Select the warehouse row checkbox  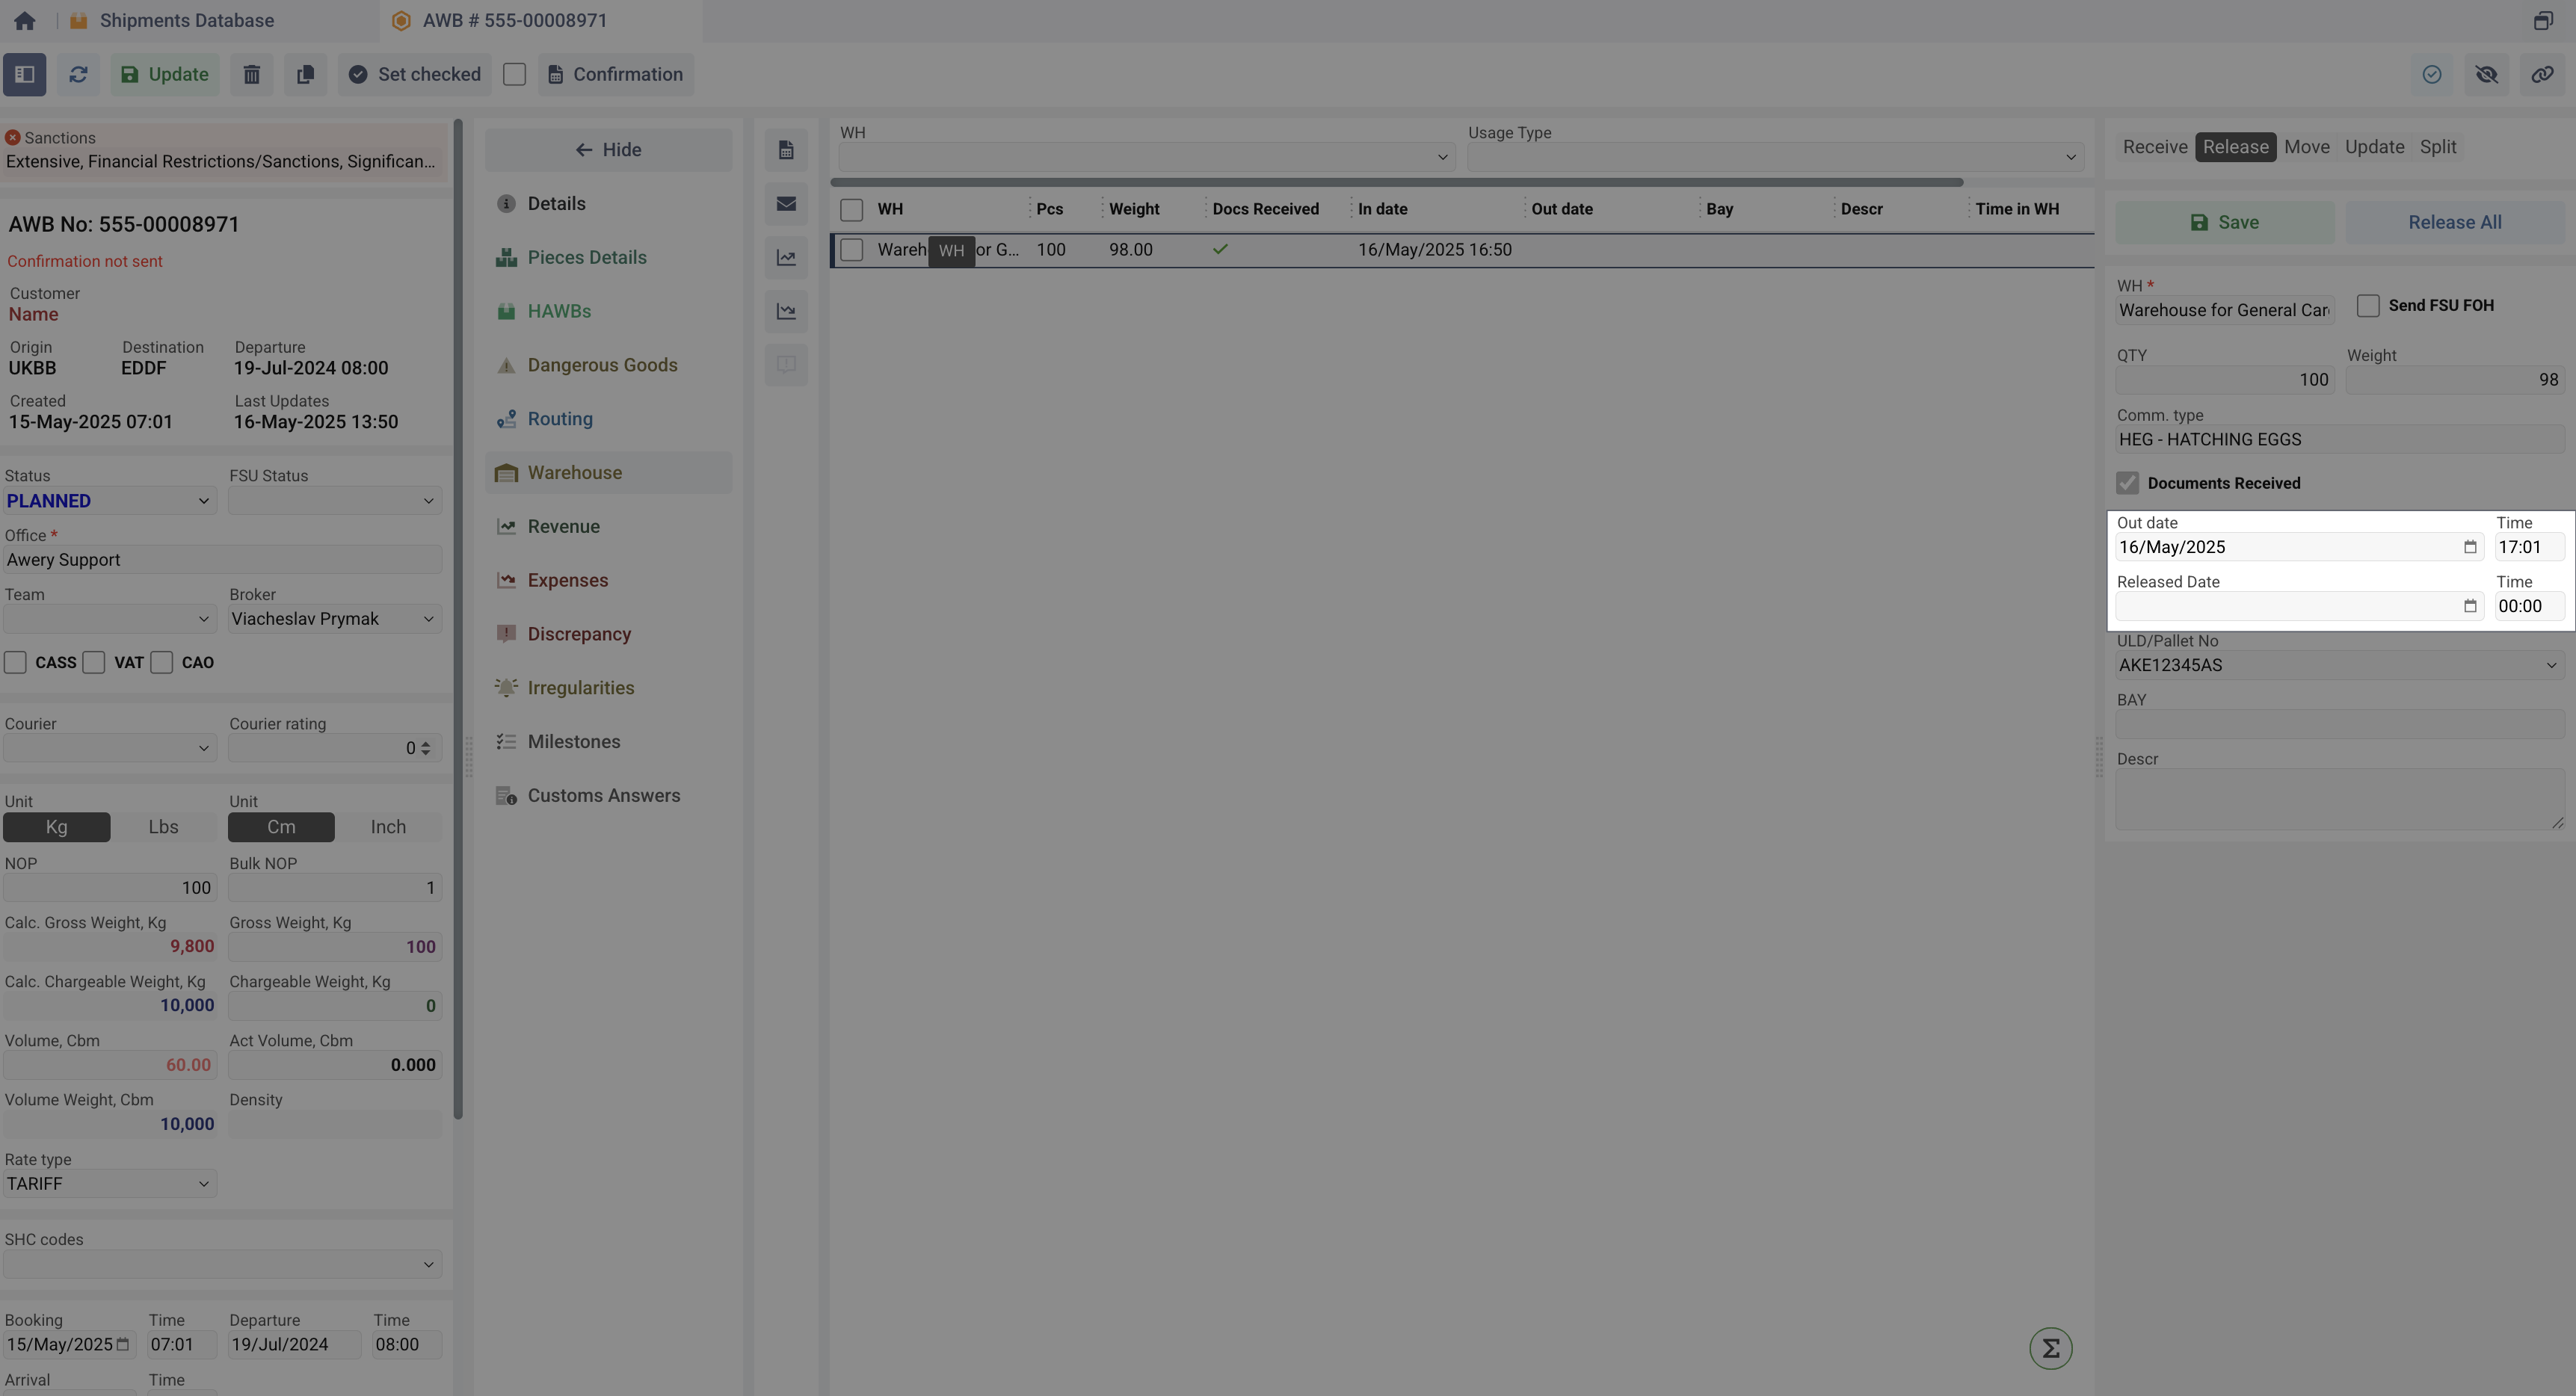(x=852, y=250)
